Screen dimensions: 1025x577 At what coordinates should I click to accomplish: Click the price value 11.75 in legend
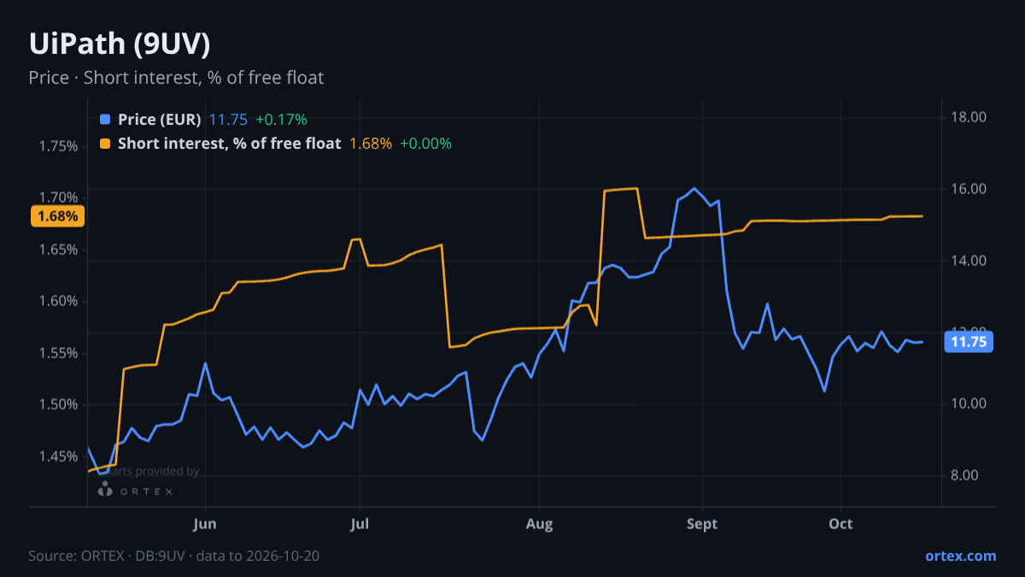coord(228,120)
